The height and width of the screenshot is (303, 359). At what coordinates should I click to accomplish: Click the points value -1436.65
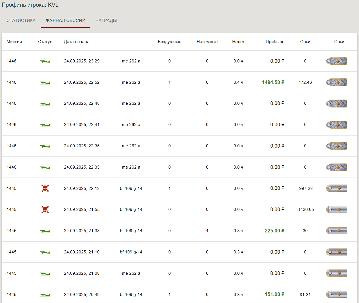tap(305, 209)
